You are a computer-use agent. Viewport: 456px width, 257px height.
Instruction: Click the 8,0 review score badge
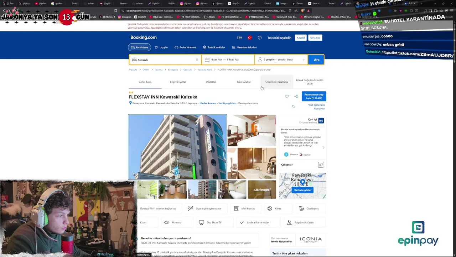(321, 121)
